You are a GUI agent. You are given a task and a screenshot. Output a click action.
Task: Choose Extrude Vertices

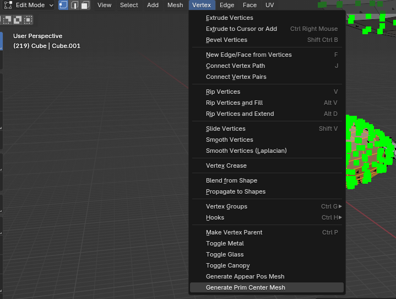pyautogui.click(x=267, y=18)
